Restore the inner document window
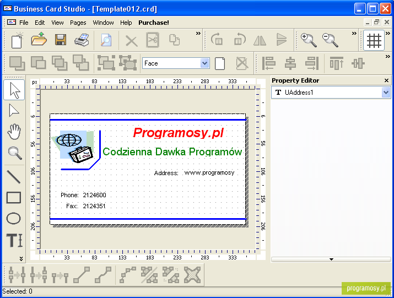The width and height of the screenshot is (394, 298). (376, 22)
